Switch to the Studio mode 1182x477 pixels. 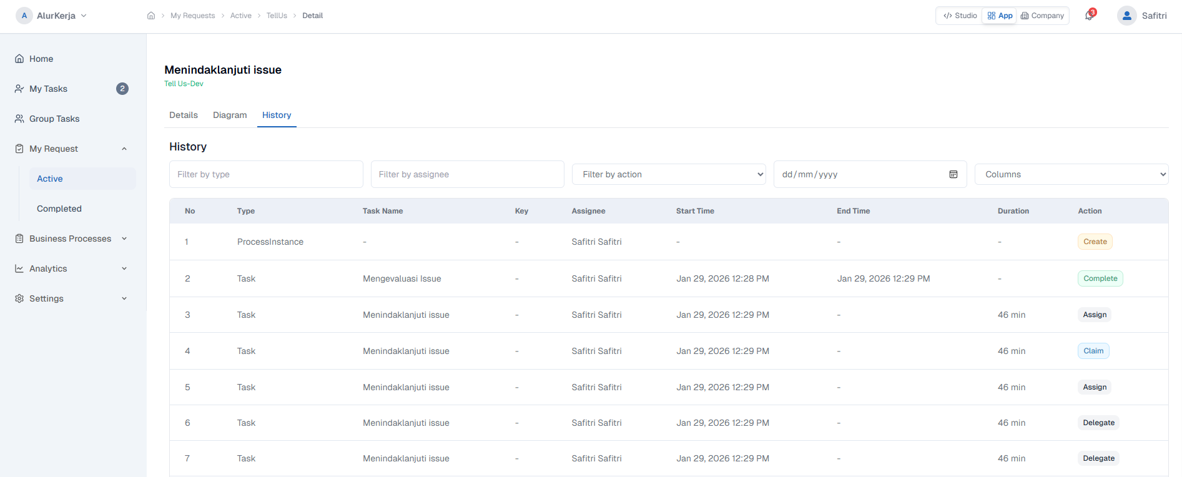[x=960, y=16]
